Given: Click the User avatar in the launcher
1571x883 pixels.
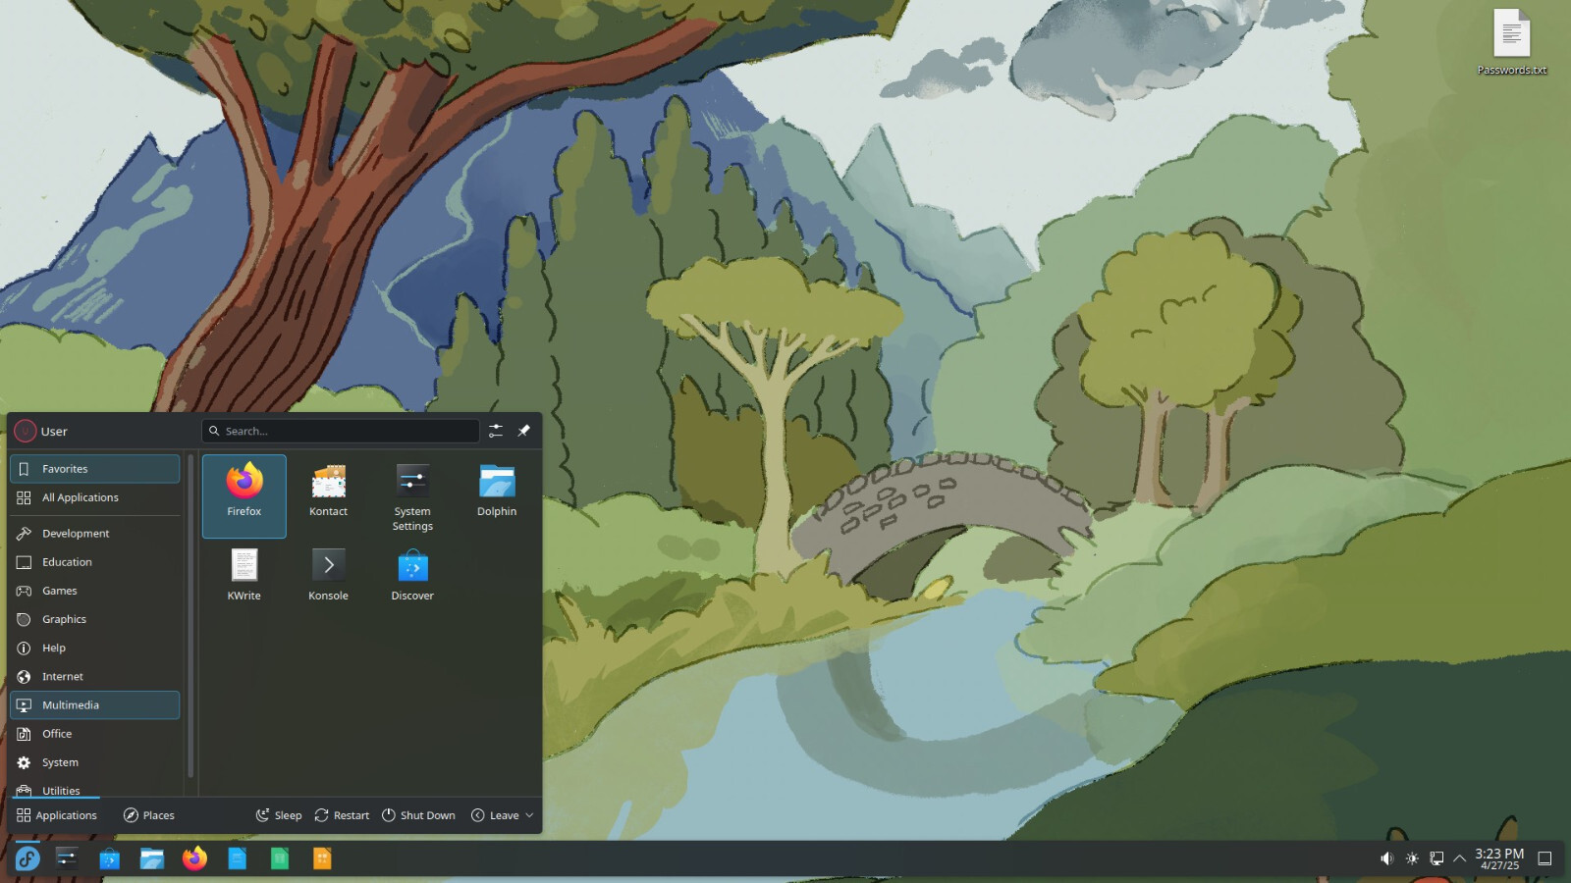Looking at the screenshot, I should point(26,431).
